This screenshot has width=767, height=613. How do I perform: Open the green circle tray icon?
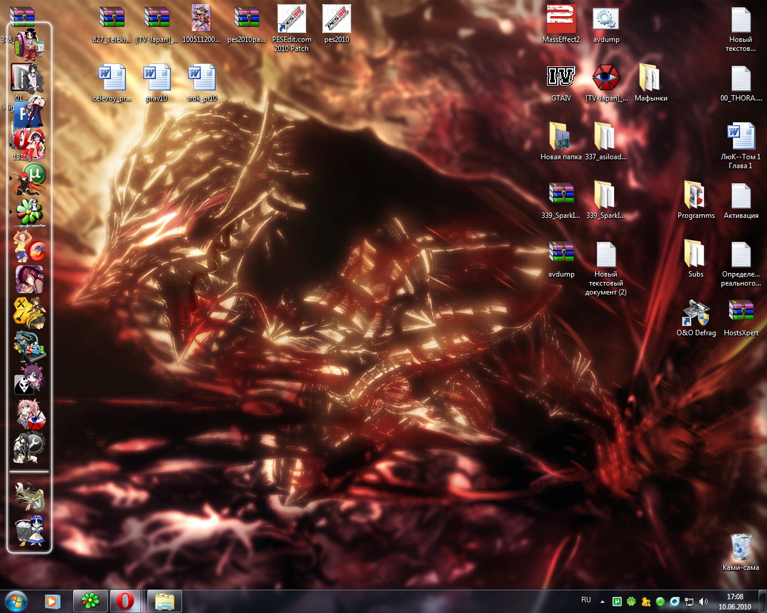pos(660,602)
